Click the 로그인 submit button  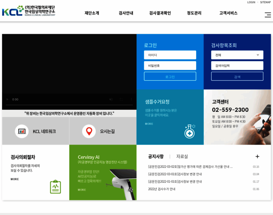[170, 76]
